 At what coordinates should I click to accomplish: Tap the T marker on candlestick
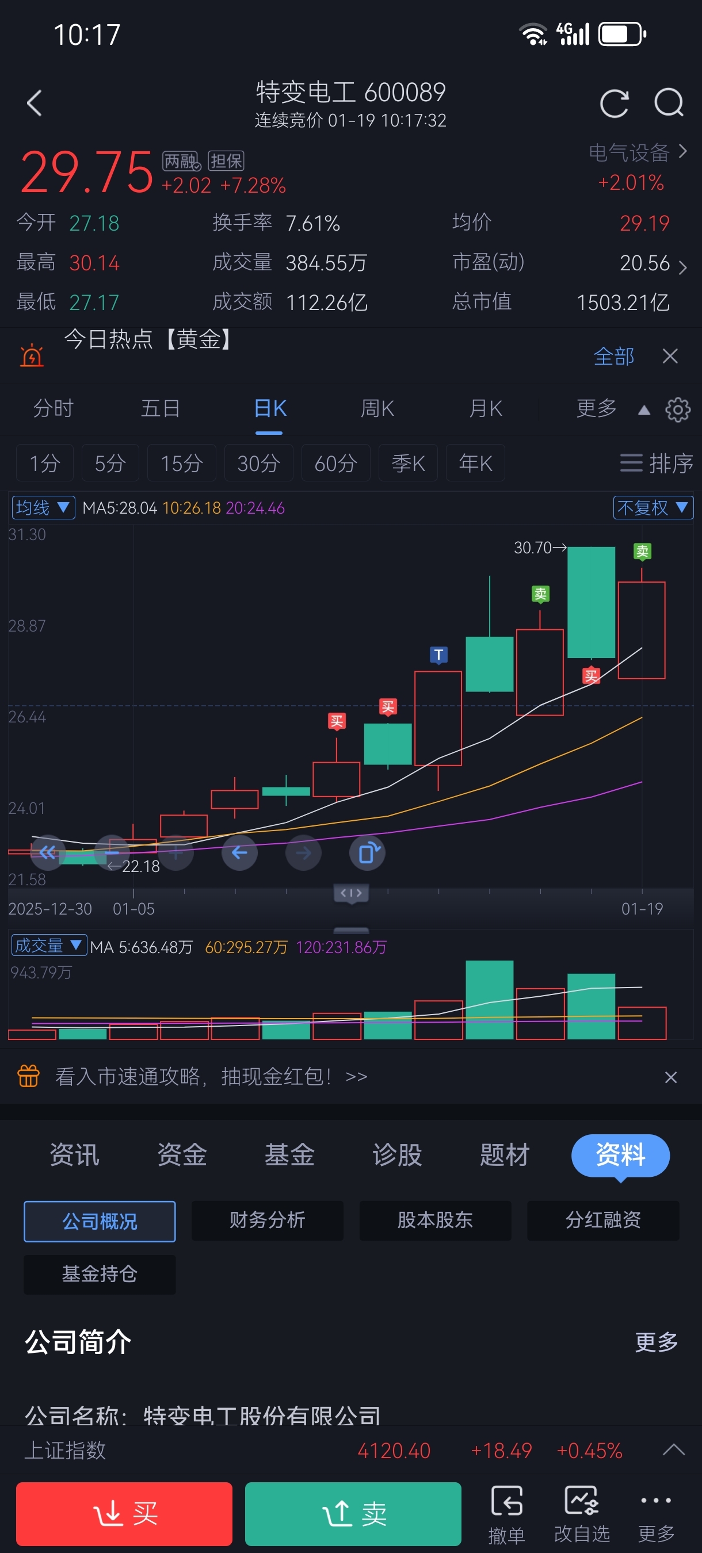click(x=438, y=655)
